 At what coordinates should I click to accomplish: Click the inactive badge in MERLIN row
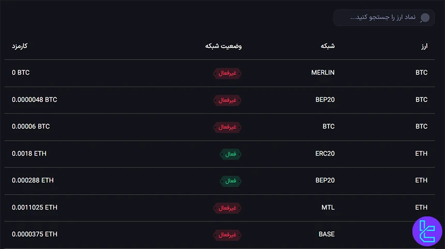point(227,73)
